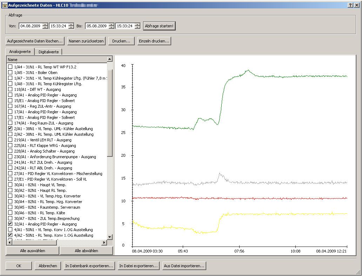The height and width of the screenshot is (276, 362).
Task: Click up arrow of the Bis date spinner
Action: [112, 25]
